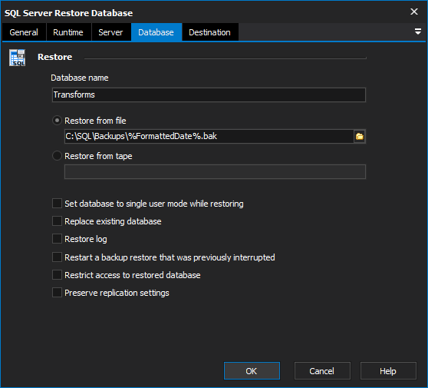
Task: Open file browser for restore file path
Action: pyautogui.click(x=360, y=137)
